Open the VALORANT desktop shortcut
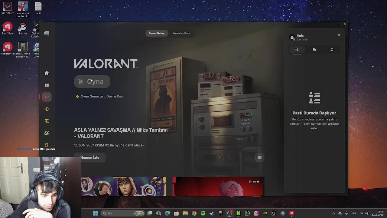387x218 pixels. point(8,8)
